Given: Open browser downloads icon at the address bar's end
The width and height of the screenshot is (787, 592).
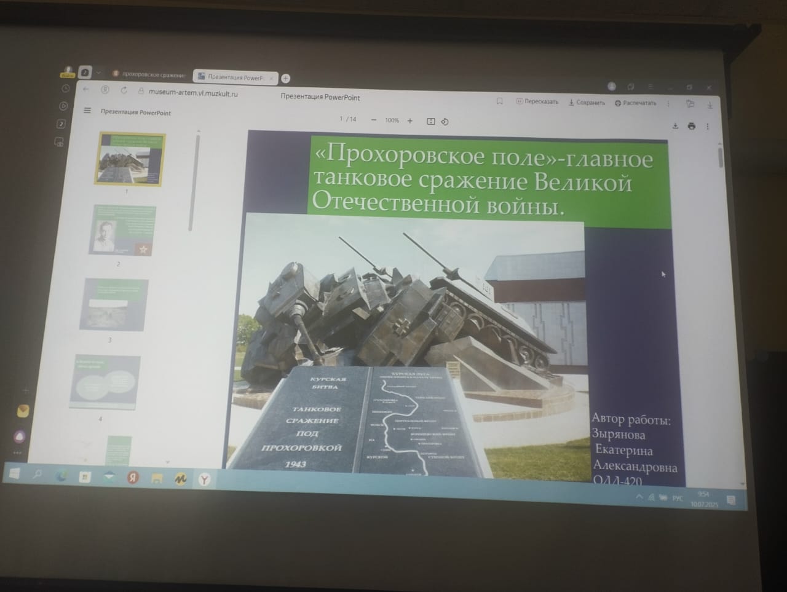Looking at the screenshot, I should click(710, 105).
